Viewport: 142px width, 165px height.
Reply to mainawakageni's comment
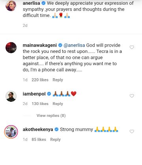coord(58,80)
